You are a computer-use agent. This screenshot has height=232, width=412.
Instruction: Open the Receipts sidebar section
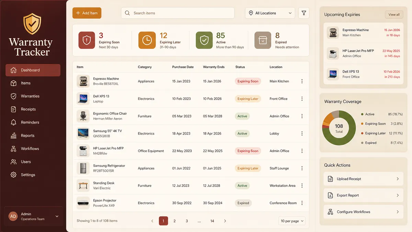(33, 109)
